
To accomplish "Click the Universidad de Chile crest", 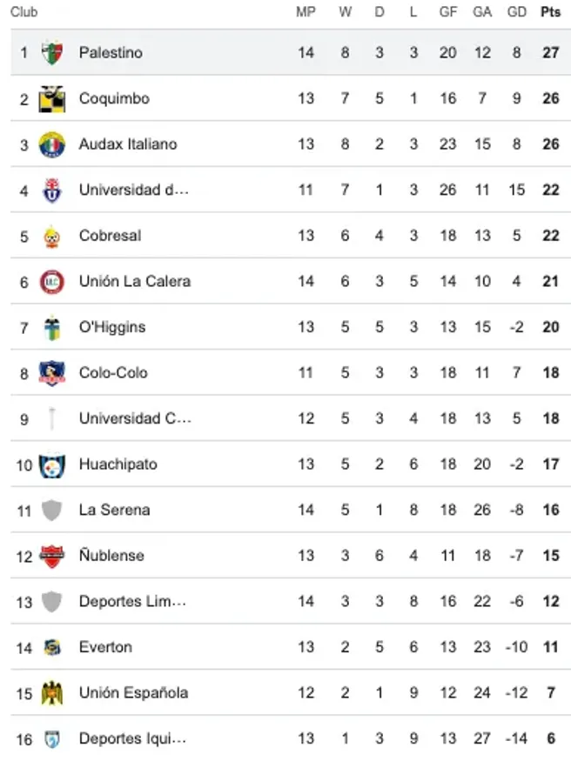I will 52,190.
